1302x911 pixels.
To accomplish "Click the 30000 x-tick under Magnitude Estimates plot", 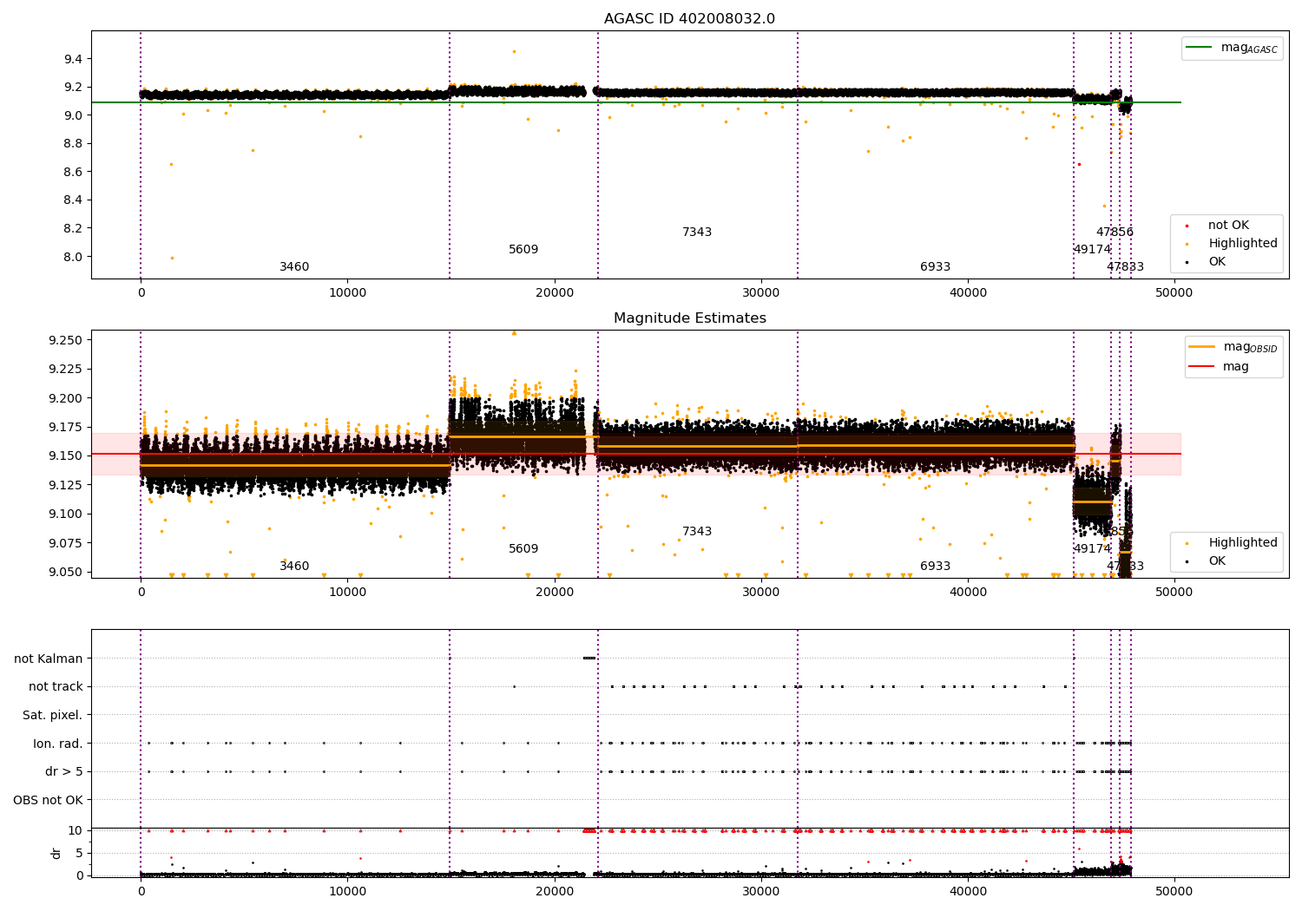I will 761,593.
